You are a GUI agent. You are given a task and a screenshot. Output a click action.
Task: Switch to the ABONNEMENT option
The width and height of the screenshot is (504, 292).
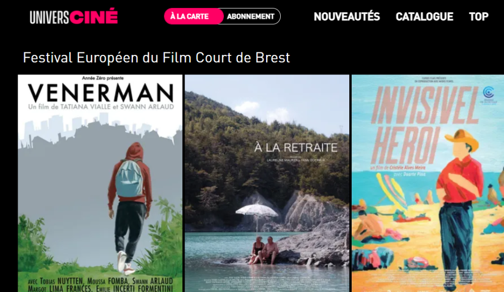click(250, 17)
